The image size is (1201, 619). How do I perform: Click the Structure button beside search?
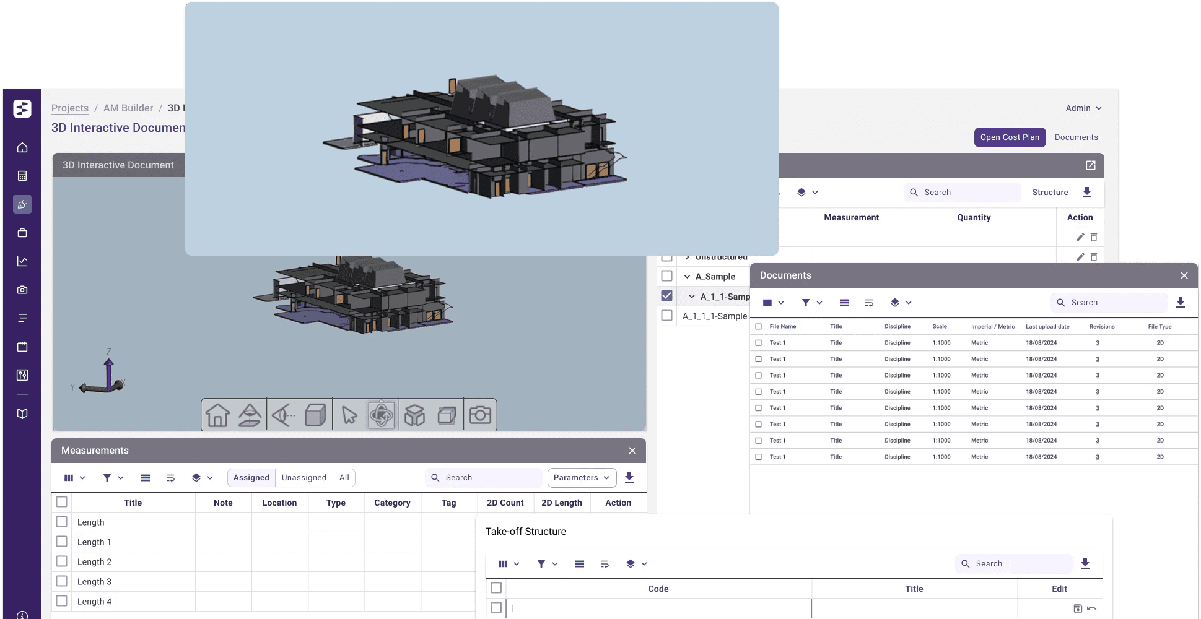[x=1050, y=193]
